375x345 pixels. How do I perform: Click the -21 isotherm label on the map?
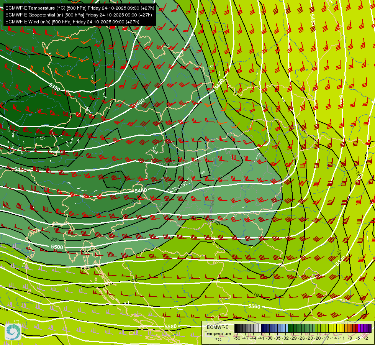click(218, 223)
